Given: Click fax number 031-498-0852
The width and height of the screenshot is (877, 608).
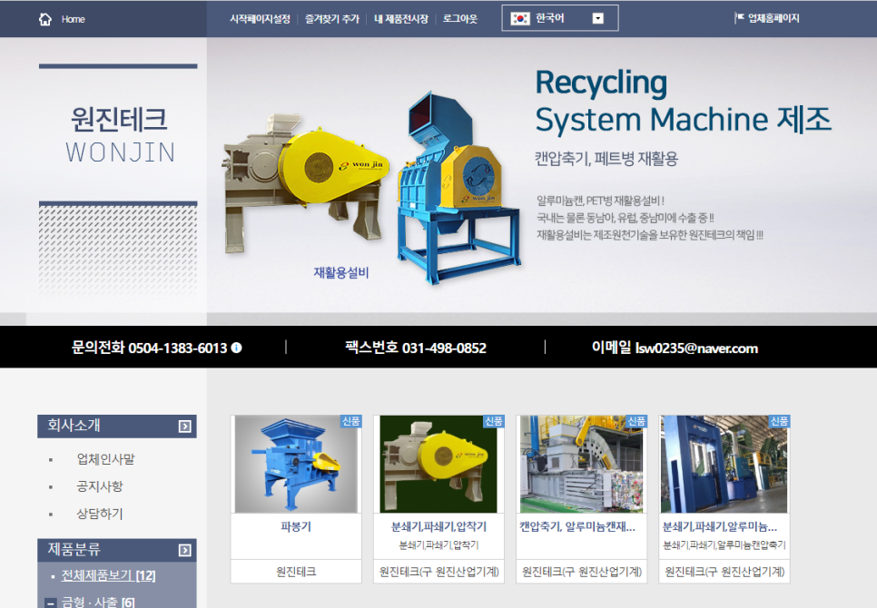Looking at the screenshot, I should (x=444, y=348).
